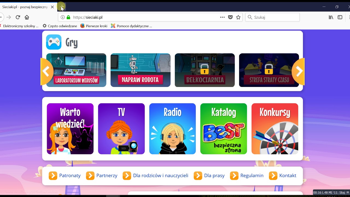Click orange arrow icon beside Patronaty
This screenshot has height=197, width=350.
pyautogui.click(x=53, y=176)
